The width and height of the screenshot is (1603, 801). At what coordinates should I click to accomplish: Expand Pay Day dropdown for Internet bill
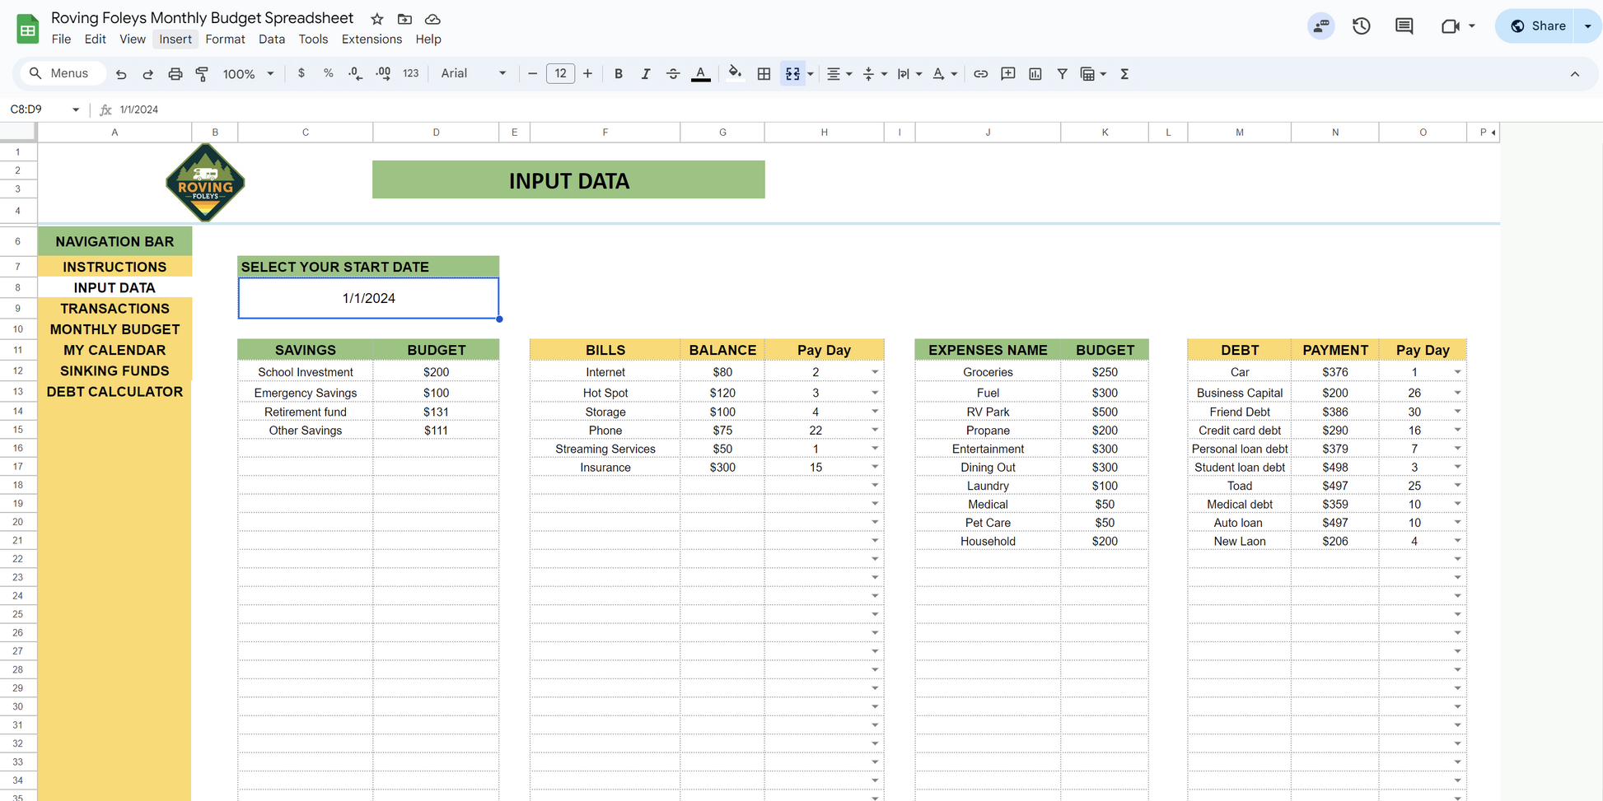click(875, 372)
